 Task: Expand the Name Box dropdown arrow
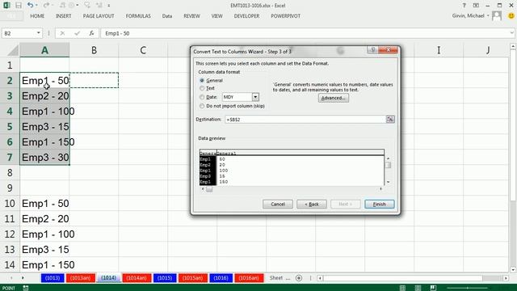point(38,33)
